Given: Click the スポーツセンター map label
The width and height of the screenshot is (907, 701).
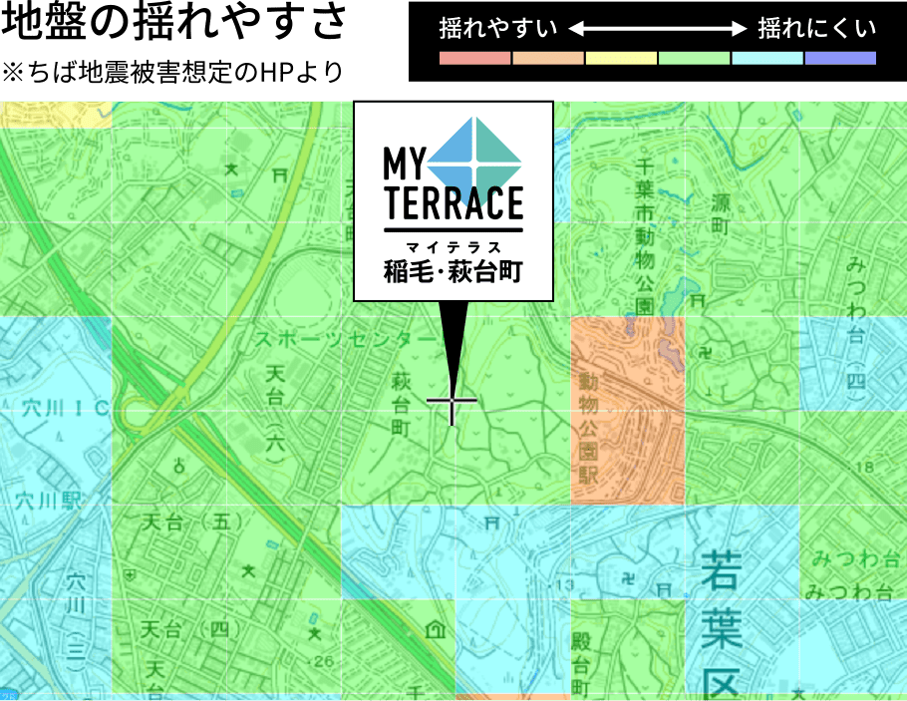Looking at the screenshot, I should point(347,339).
